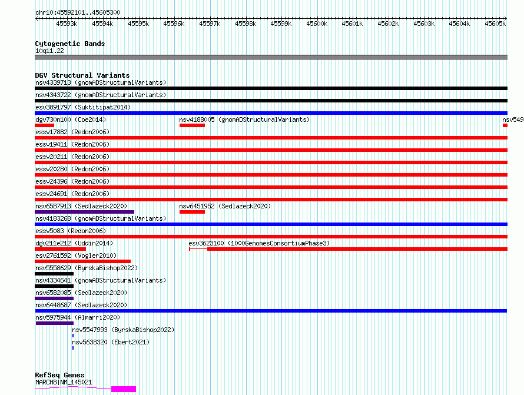Open variant nsv4339713 label
Screen dimensions: 524x395
101,82
